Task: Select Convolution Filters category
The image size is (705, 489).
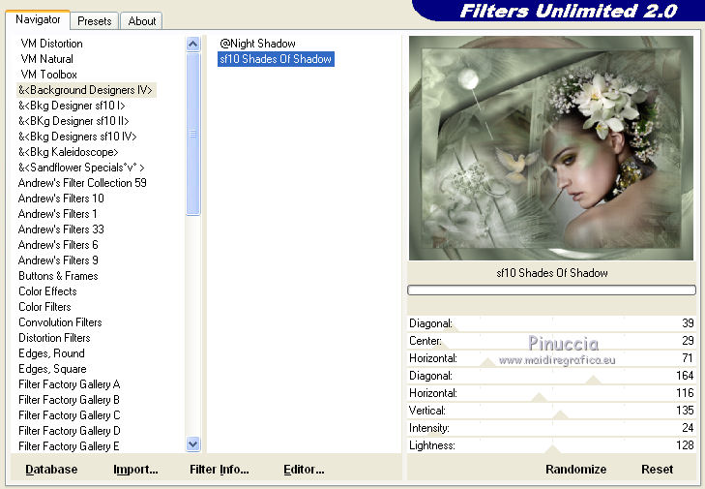Action: click(60, 322)
